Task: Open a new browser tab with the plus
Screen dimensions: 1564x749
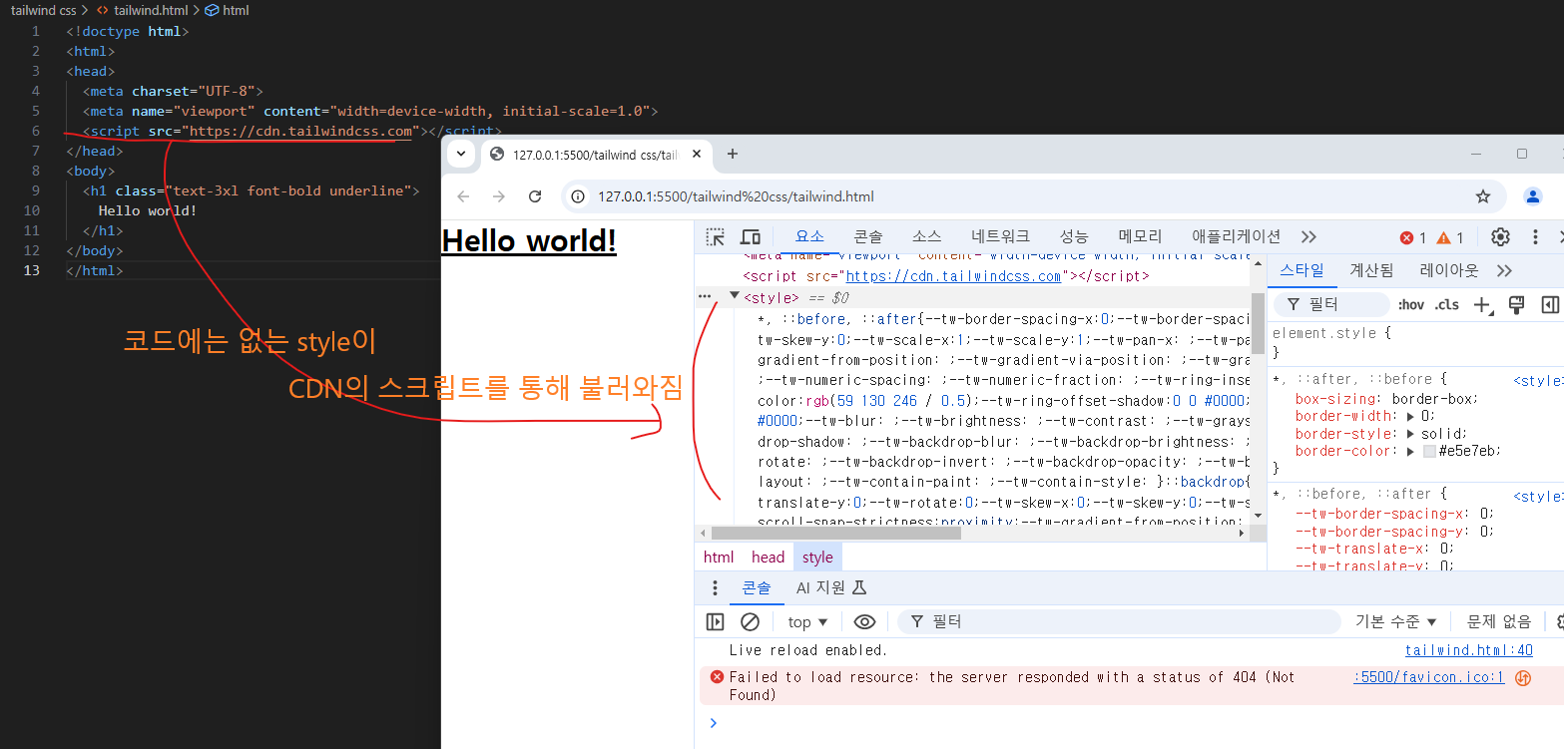Action: pyautogui.click(x=732, y=154)
